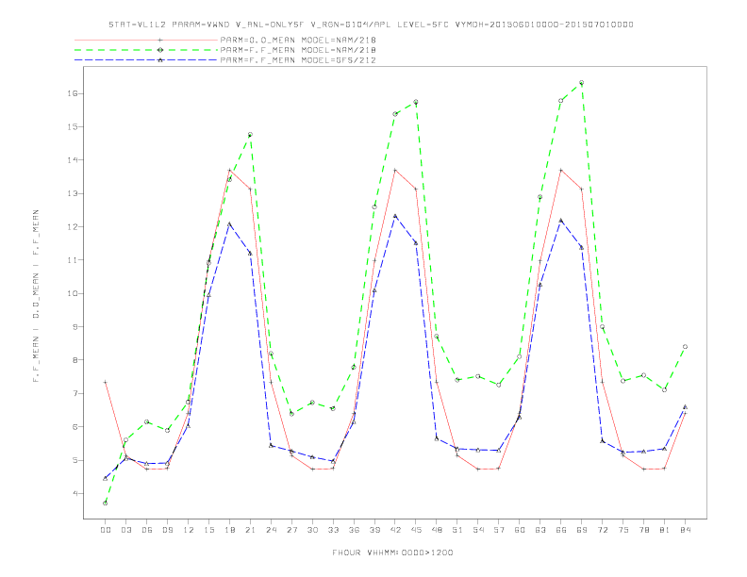
Task: Click green circle marker at highest peak, hour 69
Action: click(581, 83)
